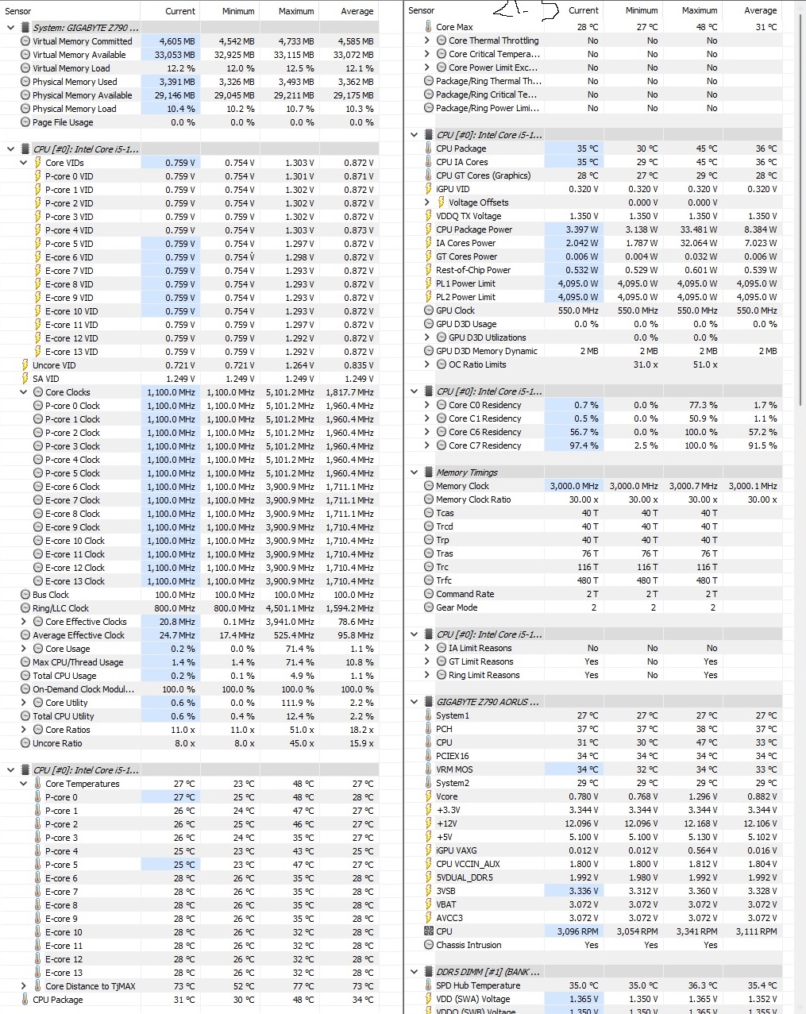Click the SA VID voltage icon
Image resolution: width=806 pixels, height=1014 pixels.
(x=25, y=379)
